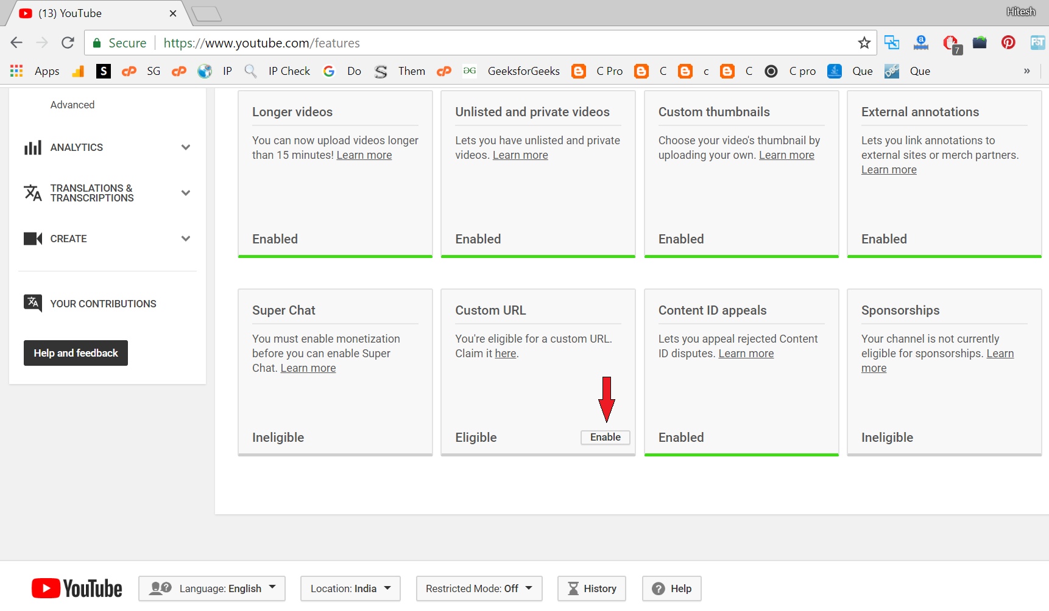This screenshot has height=611, width=1049.
Task: Open the screen share extension icon
Action: coord(892,43)
